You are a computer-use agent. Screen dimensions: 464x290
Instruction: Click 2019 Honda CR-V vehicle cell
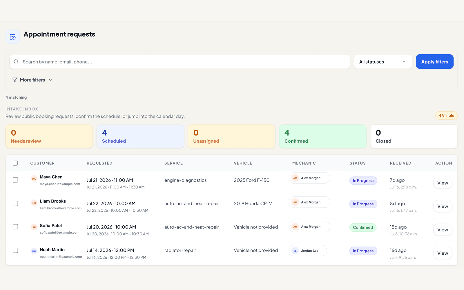(253, 204)
